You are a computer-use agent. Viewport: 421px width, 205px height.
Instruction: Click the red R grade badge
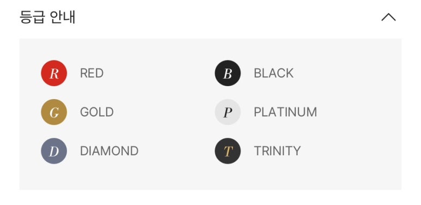(x=54, y=73)
